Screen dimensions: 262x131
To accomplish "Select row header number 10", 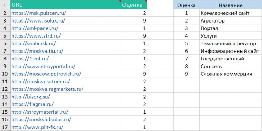I will click(5, 74).
